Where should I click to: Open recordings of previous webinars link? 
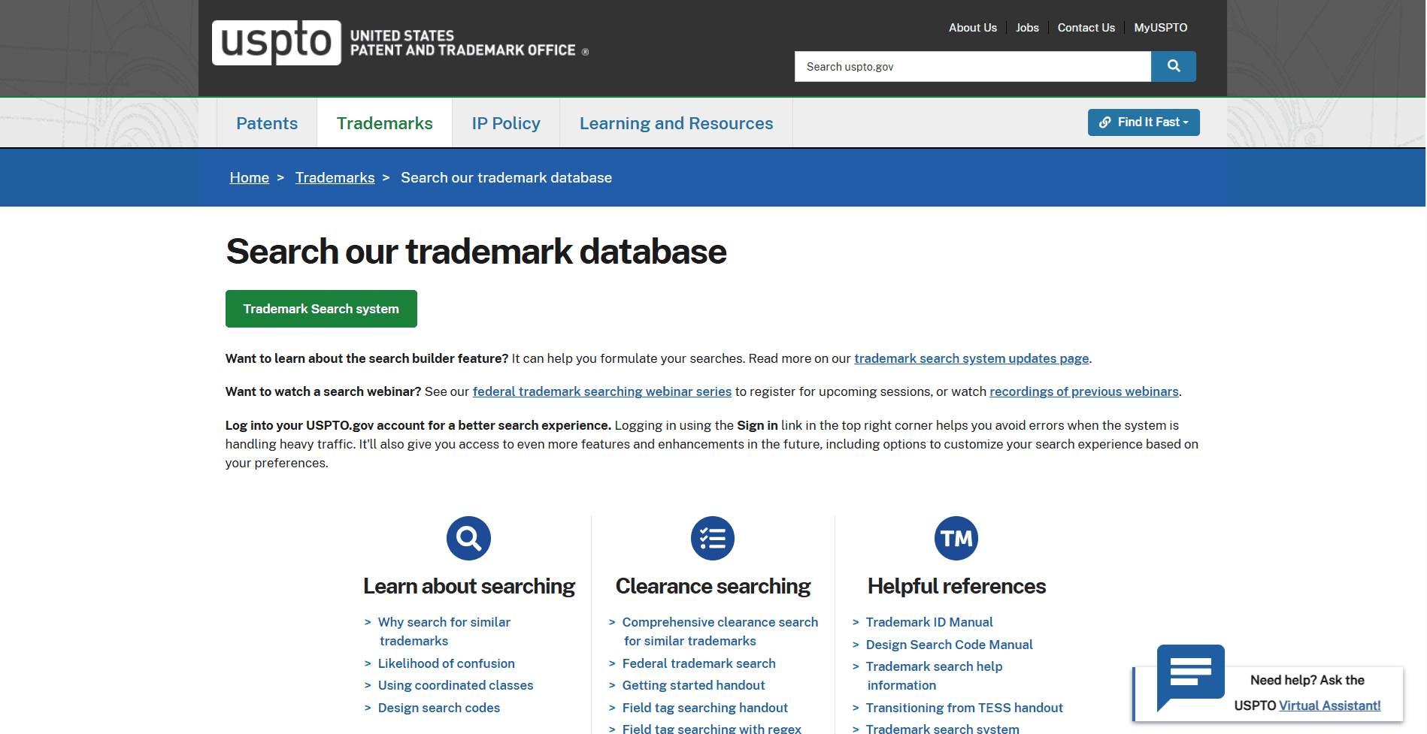[1084, 391]
